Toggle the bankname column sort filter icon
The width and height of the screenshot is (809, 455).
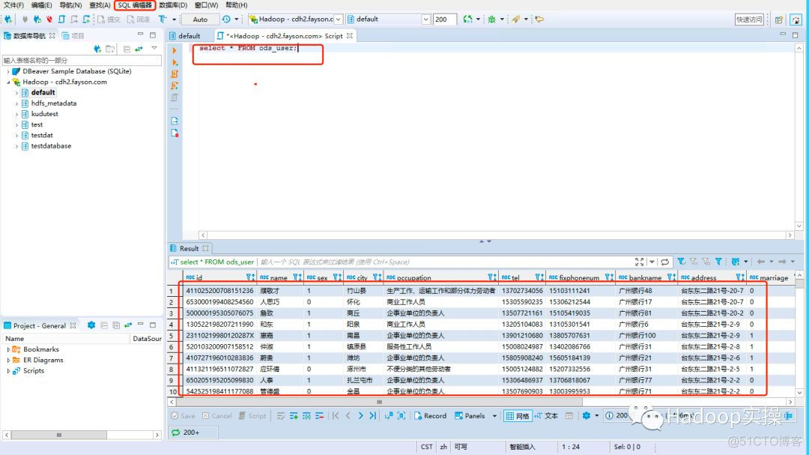[671, 277]
